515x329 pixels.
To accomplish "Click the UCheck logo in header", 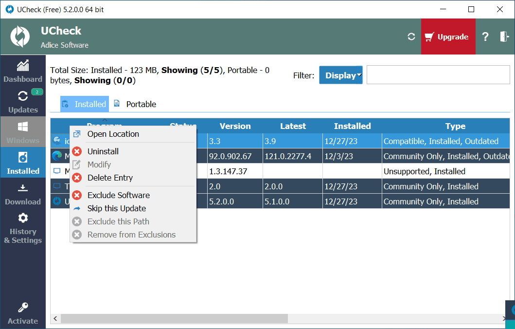I will (x=20, y=37).
